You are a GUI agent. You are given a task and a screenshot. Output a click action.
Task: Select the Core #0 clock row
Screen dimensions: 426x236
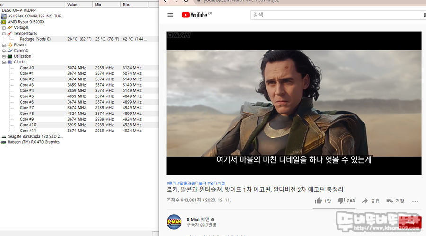[79, 68]
